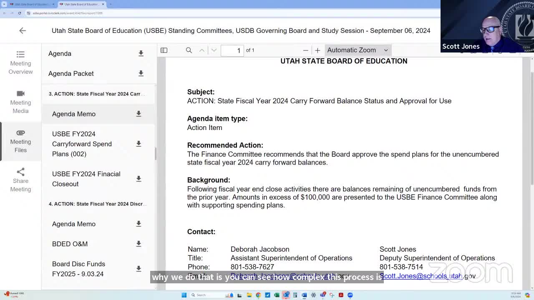Open Excel from the taskbar
534x300 pixels.
(x=276, y=295)
